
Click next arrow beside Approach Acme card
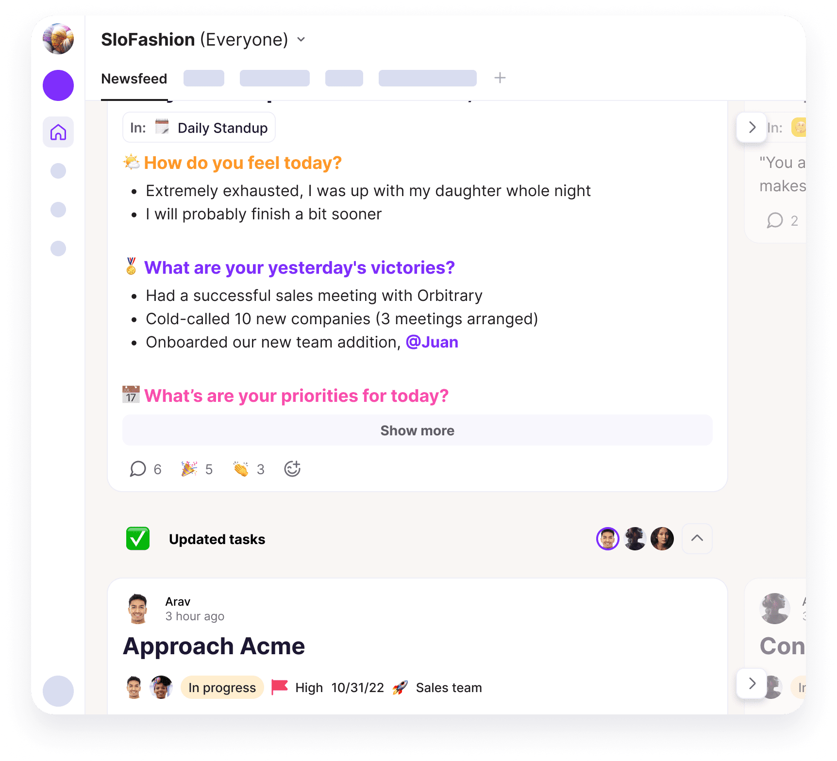pyautogui.click(x=752, y=683)
